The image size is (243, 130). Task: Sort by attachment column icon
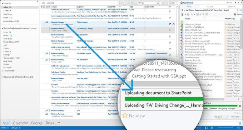(x=49, y=7)
